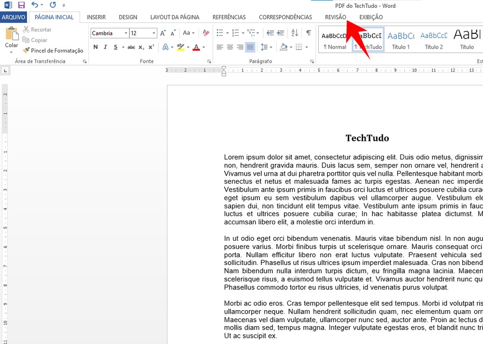The width and height of the screenshot is (483, 344).
Task: Increase paragraph indent
Action: (x=280, y=33)
